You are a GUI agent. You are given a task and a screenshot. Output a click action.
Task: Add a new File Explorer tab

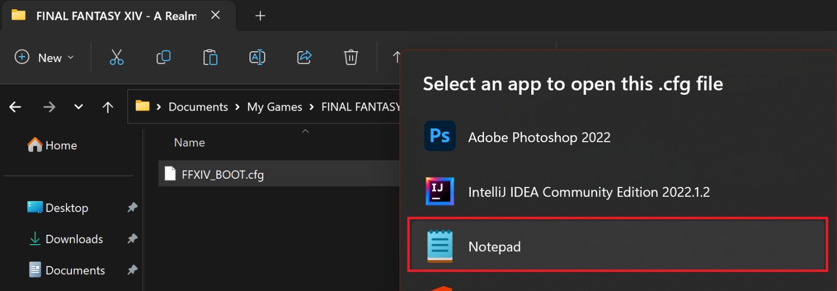260,16
